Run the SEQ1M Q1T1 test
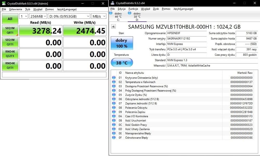The width and height of the screenshot is (260, 156). 10,42
